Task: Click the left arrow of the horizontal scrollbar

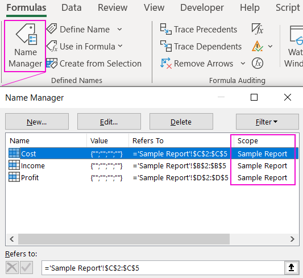Action: click(12, 239)
